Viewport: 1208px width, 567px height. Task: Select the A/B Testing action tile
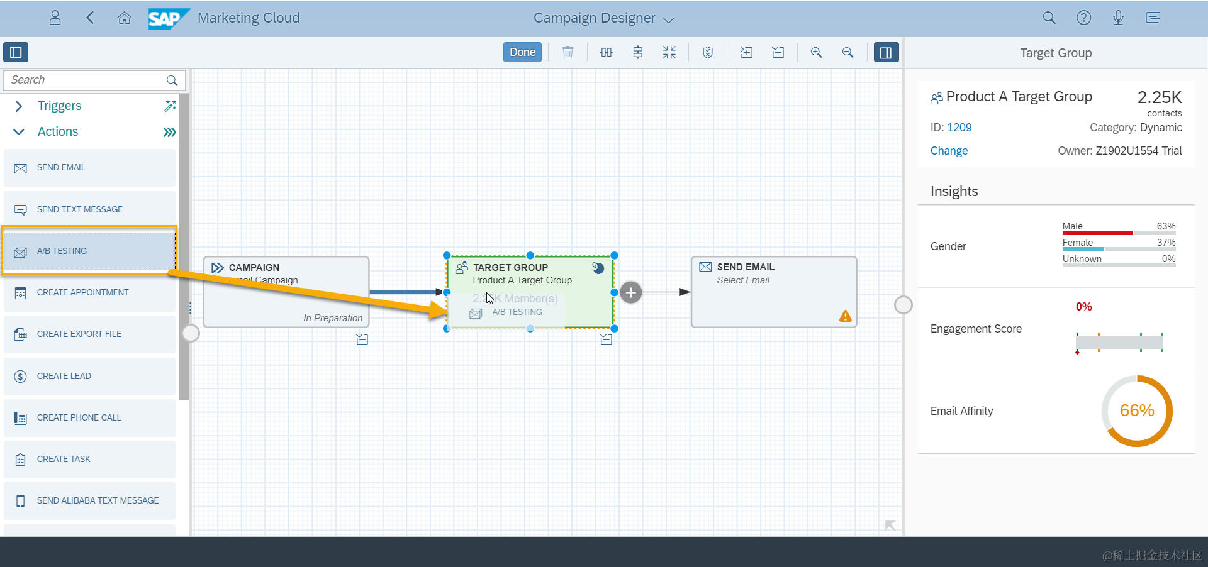pos(89,251)
